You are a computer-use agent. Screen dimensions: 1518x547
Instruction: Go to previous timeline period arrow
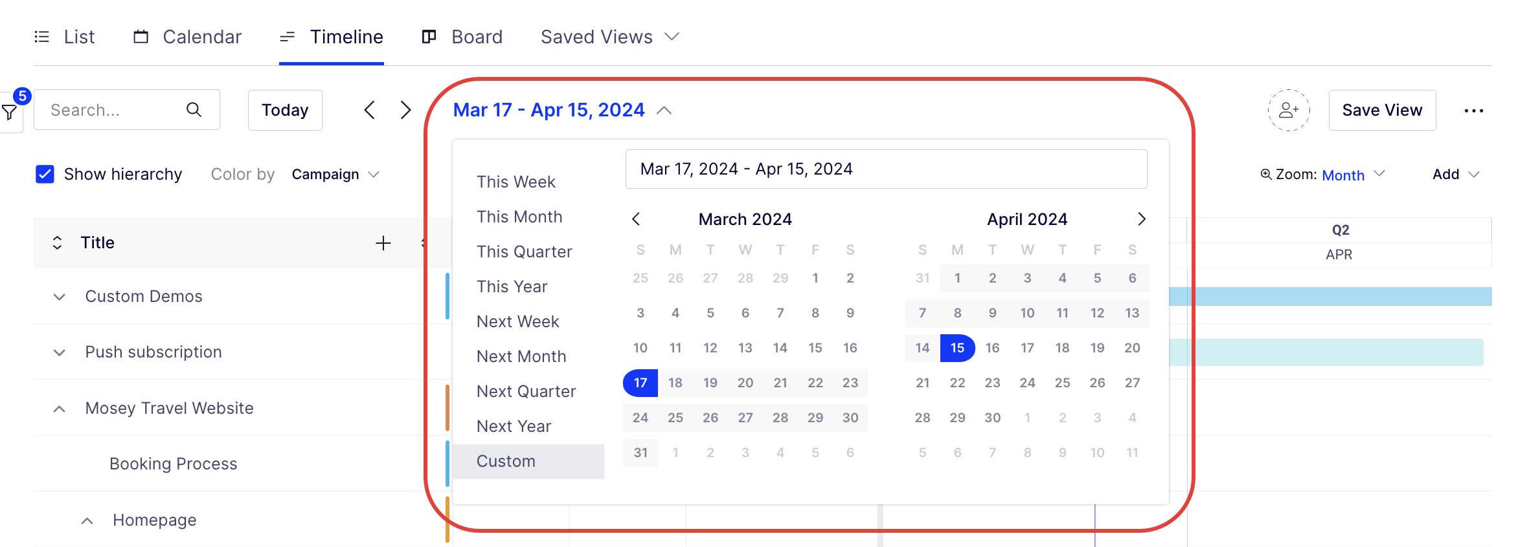tap(369, 110)
